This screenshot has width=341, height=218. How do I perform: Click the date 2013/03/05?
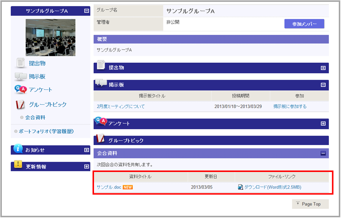coord(202,187)
